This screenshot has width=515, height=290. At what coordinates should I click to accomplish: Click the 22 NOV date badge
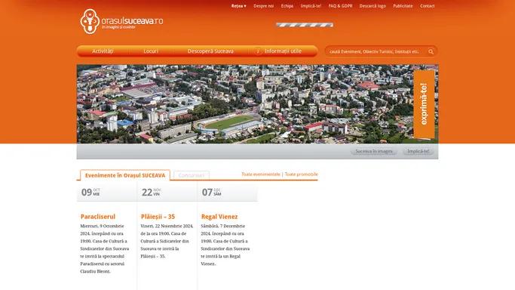pyautogui.click(x=151, y=192)
